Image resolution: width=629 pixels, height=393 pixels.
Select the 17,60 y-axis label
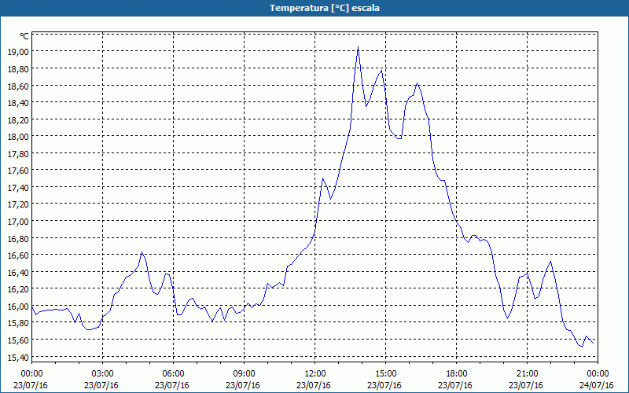18,171
